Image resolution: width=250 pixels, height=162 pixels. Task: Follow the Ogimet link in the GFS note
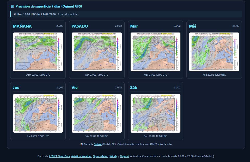click(98, 144)
